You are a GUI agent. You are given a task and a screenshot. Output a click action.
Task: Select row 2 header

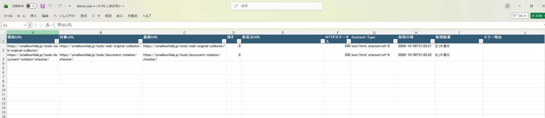pos(3,48)
